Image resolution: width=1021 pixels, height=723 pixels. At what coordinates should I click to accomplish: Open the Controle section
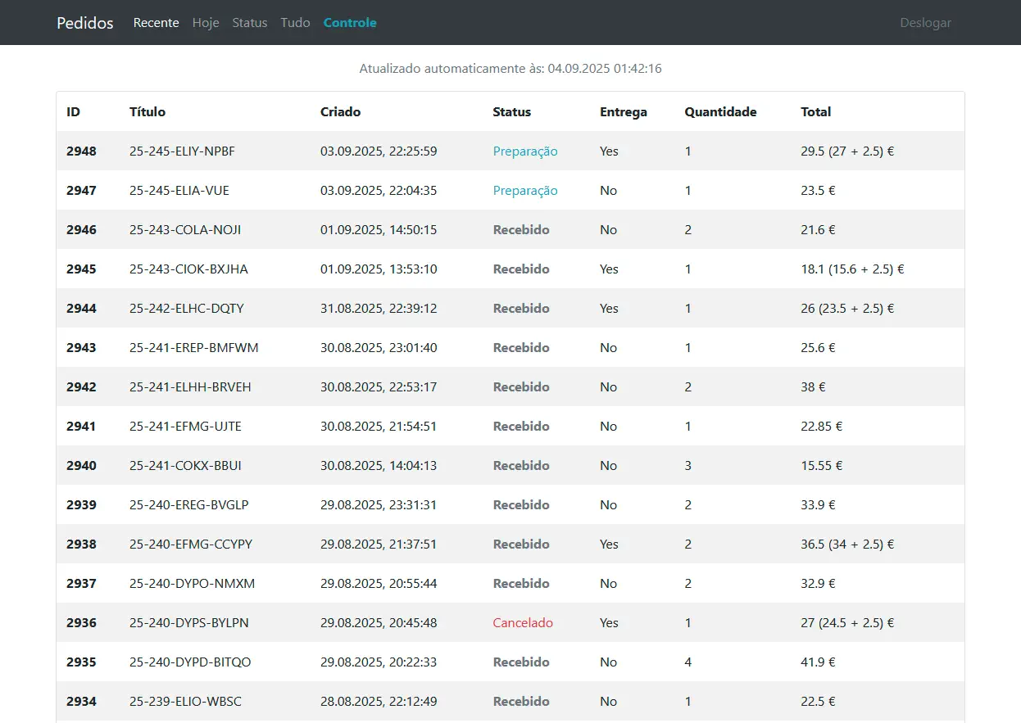click(x=350, y=23)
